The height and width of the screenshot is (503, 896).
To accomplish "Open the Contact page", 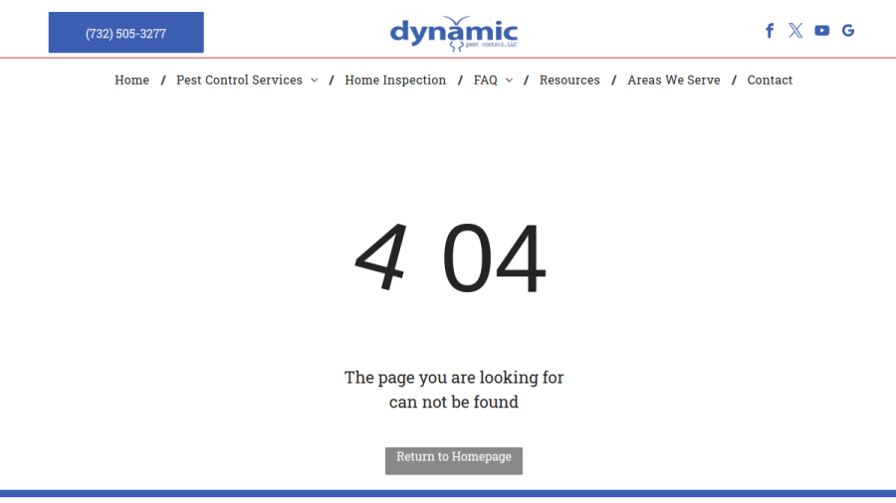I will tap(770, 80).
